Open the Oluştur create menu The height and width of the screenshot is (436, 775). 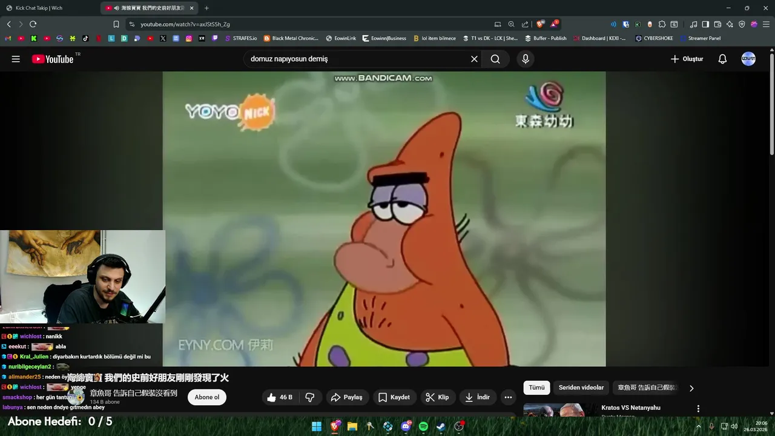click(x=687, y=59)
